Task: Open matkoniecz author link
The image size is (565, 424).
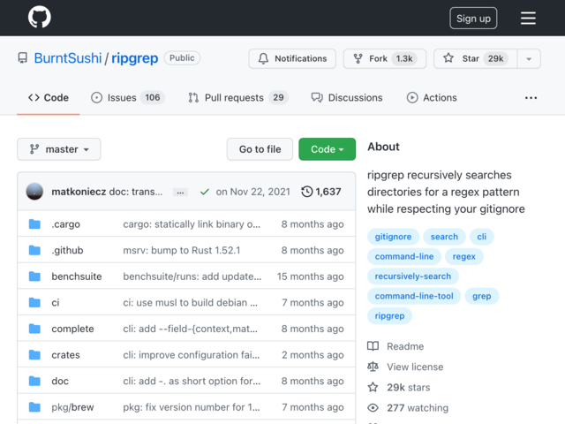Action: point(79,192)
